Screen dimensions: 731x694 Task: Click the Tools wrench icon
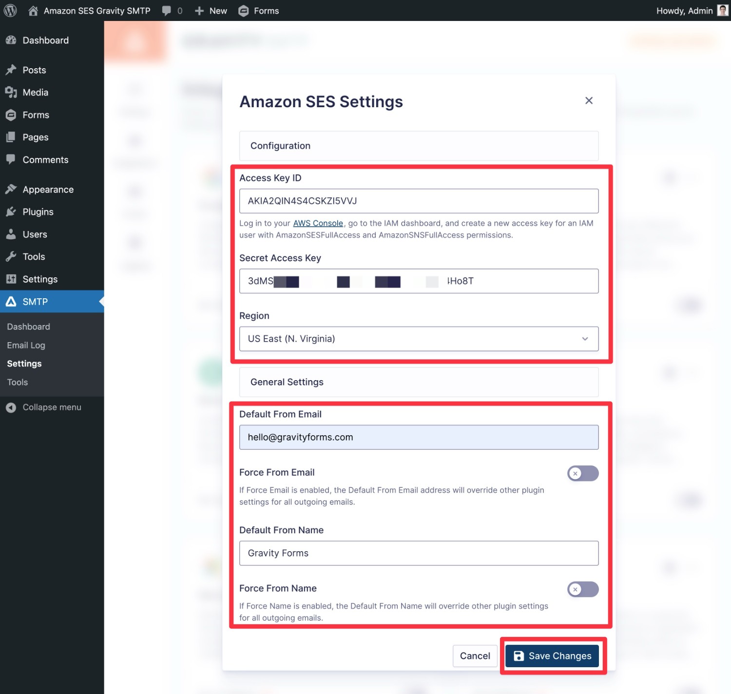point(11,256)
